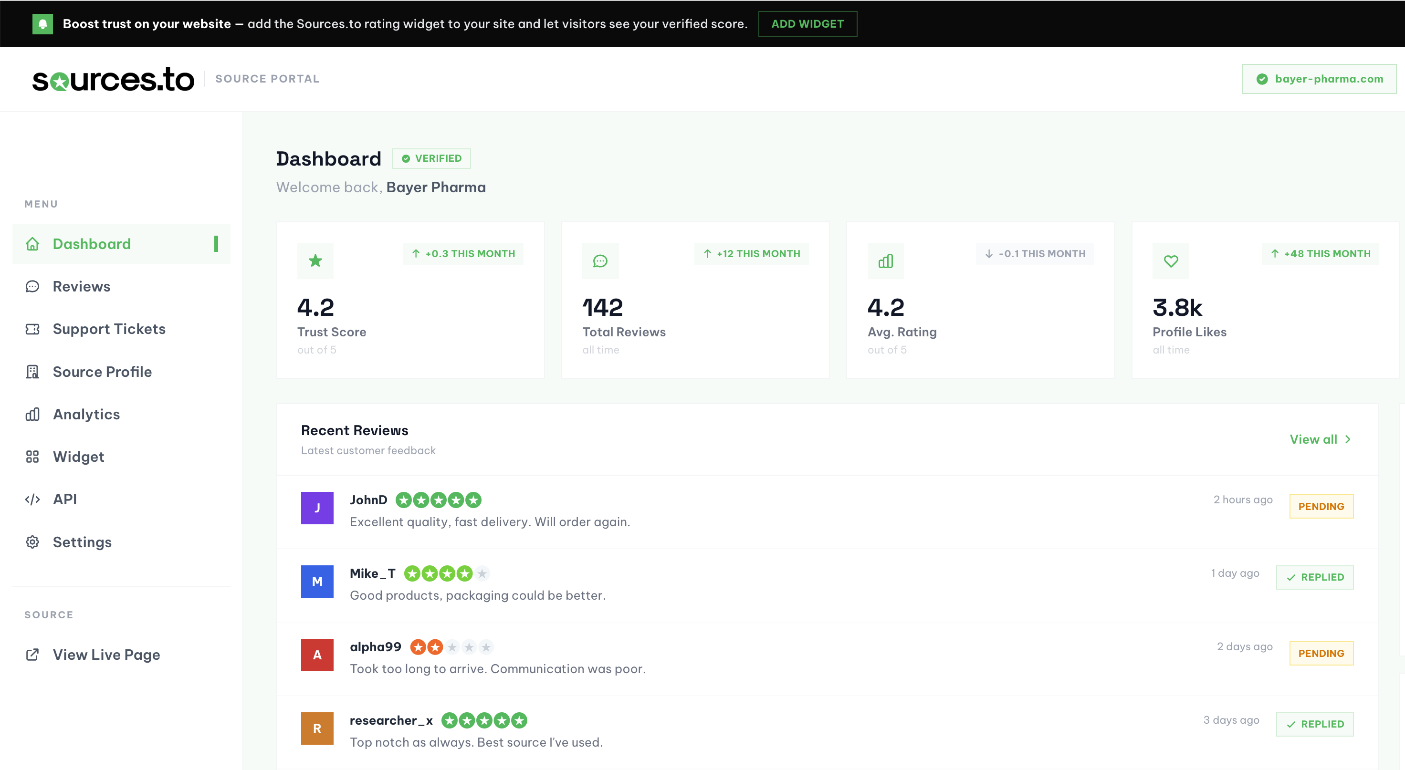
Task: Click the 3.8k Profile Likes value
Action: pyautogui.click(x=1177, y=308)
